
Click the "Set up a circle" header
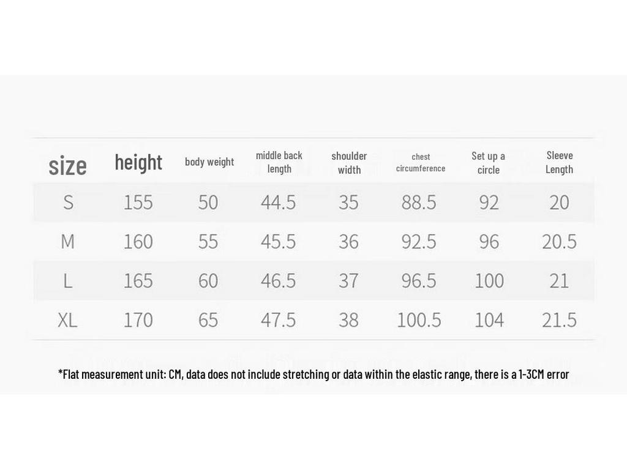coord(488,163)
